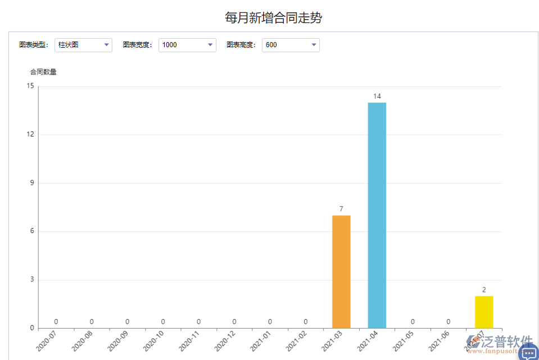This screenshot has height=360, width=539.
Task: Click the value 7 above orange bar
Action: click(x=341, y=208)
